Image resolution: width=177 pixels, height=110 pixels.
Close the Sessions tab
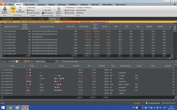(x=58, y=19)
